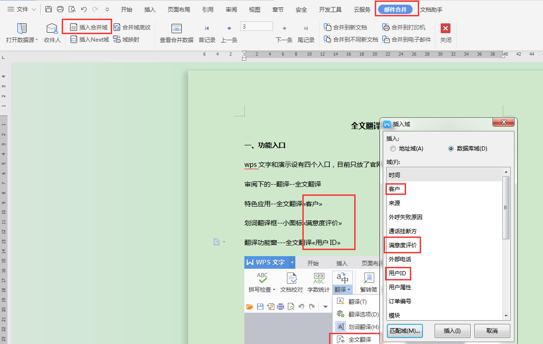Click 合并到不同新文档
The image size is (543, 344).
(351, 39)
